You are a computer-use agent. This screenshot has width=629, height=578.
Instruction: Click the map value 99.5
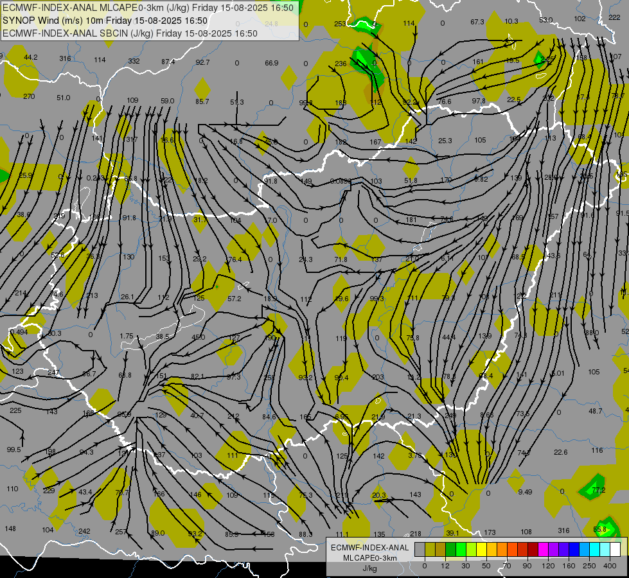13,450
